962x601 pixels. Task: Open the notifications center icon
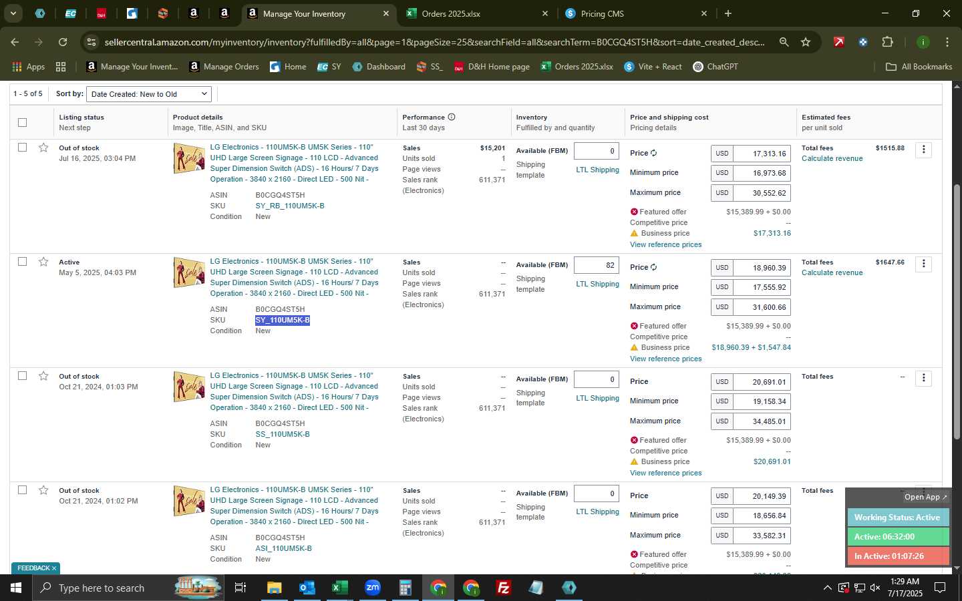pyautogui.click(x=940, y=588)
